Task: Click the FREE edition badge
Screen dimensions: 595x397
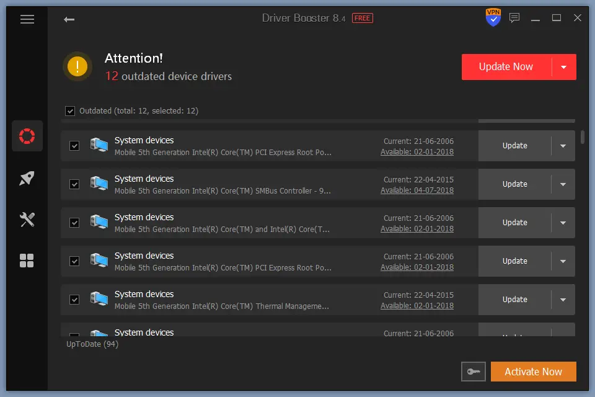Action: (363, 18)
